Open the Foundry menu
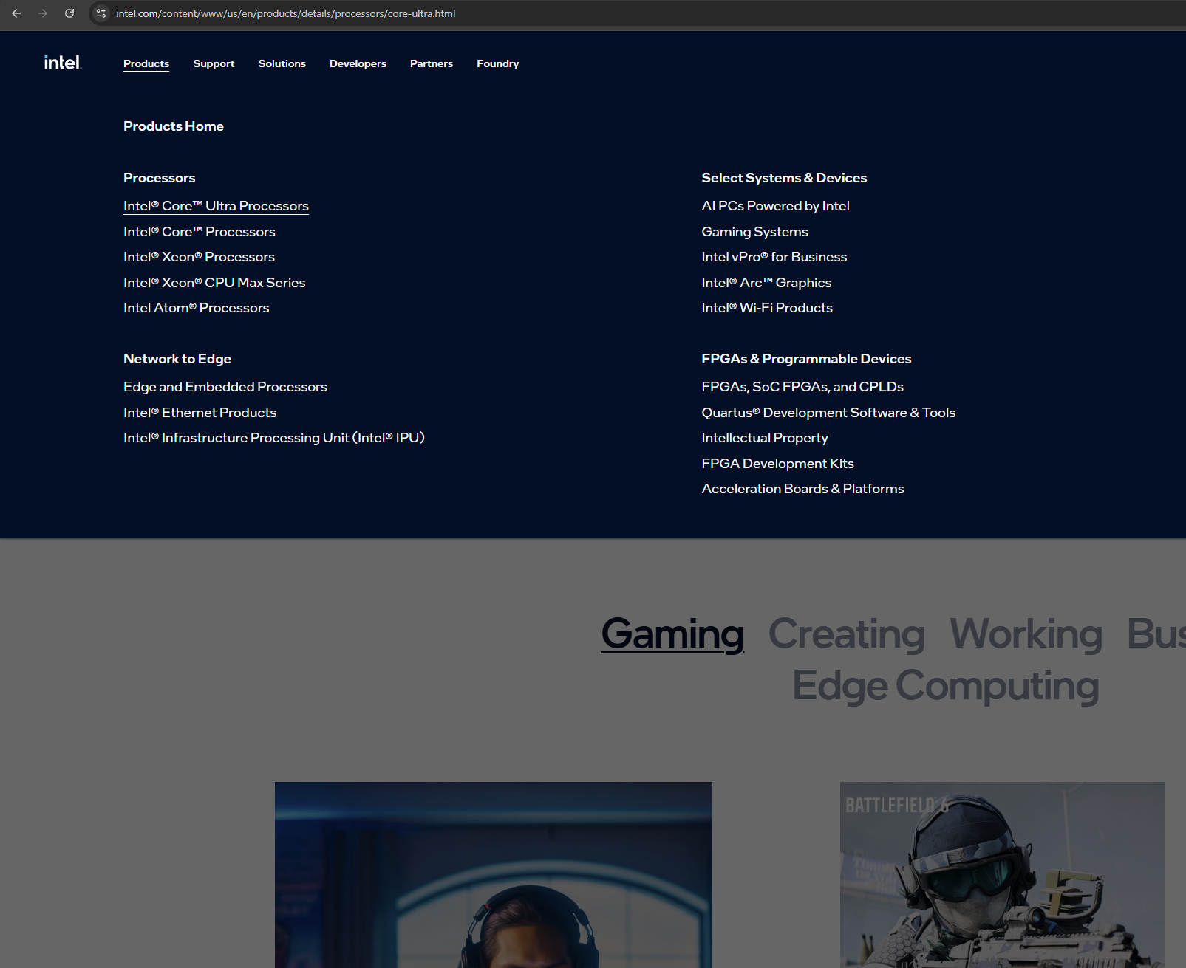Screen dimensions: 1186x968 [x=497, y=63]
